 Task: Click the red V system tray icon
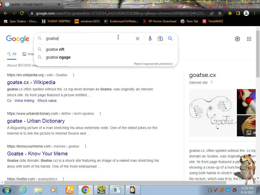point(216,190)
